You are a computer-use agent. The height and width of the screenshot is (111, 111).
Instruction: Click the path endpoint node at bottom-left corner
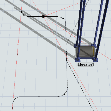12,108
